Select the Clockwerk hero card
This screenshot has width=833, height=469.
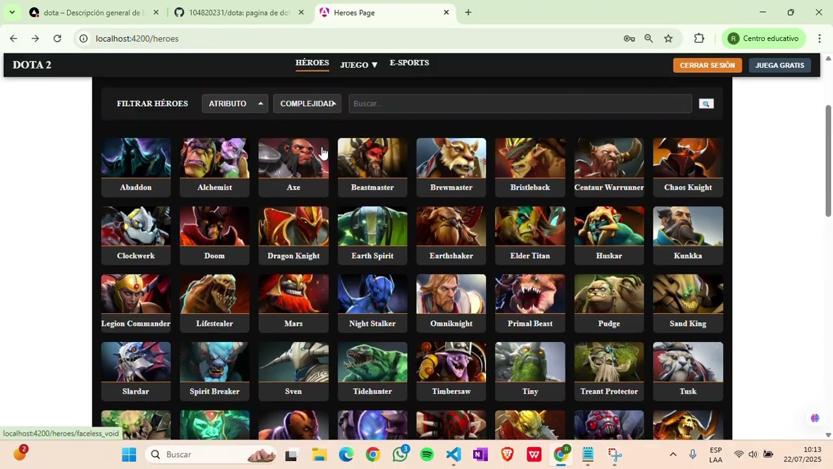tap(136, 235)
